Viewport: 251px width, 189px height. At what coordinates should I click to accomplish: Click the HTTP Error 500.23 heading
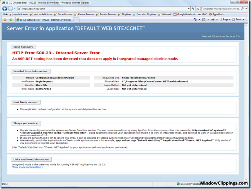click(56, 53)
